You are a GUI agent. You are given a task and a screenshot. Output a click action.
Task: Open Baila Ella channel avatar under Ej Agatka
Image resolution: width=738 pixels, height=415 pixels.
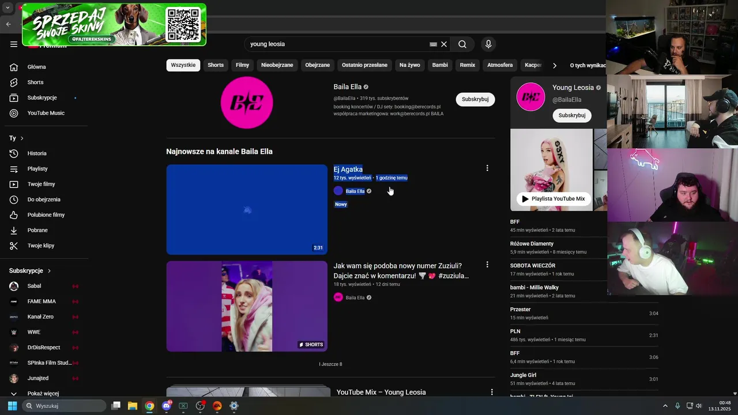[338, 191]
